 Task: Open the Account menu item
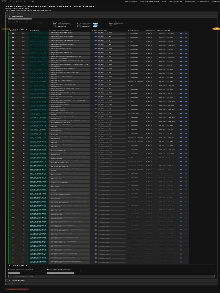190,1
